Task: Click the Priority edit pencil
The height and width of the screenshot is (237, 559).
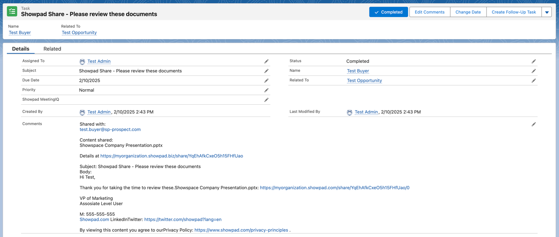Action: point(266,90)
